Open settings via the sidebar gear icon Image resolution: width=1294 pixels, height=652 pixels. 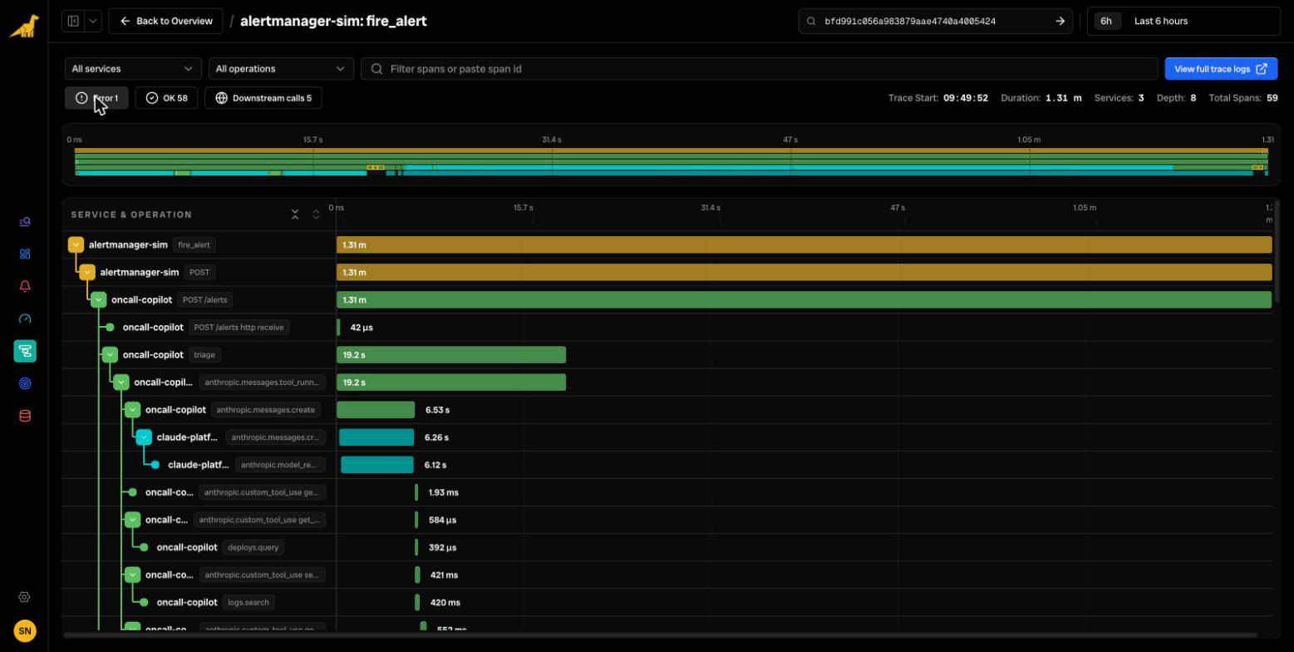click(24, 597)
